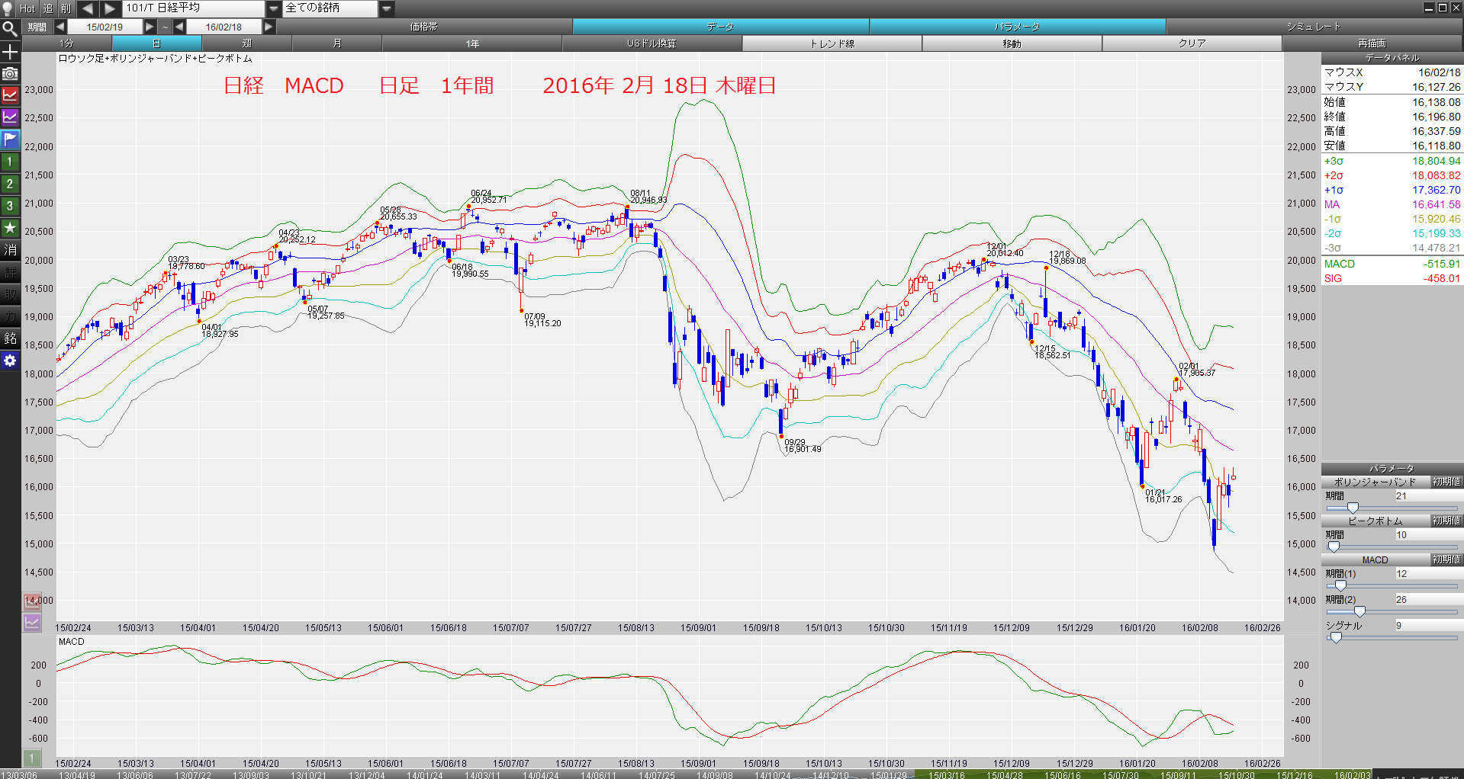Switch to the 1分 timeframe tab

(x=67, y=43)
